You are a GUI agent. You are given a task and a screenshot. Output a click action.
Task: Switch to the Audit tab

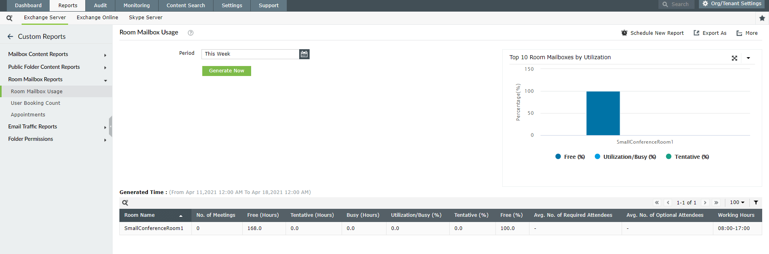[x=100, y=6]
